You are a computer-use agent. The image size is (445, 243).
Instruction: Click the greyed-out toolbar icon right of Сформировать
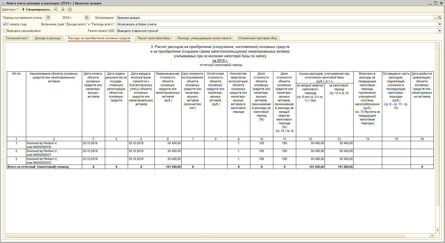[x=56, y=10]
